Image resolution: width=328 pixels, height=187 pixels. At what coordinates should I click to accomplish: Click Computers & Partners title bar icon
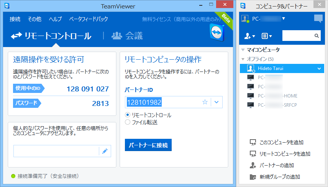click(x=243, y=6)
